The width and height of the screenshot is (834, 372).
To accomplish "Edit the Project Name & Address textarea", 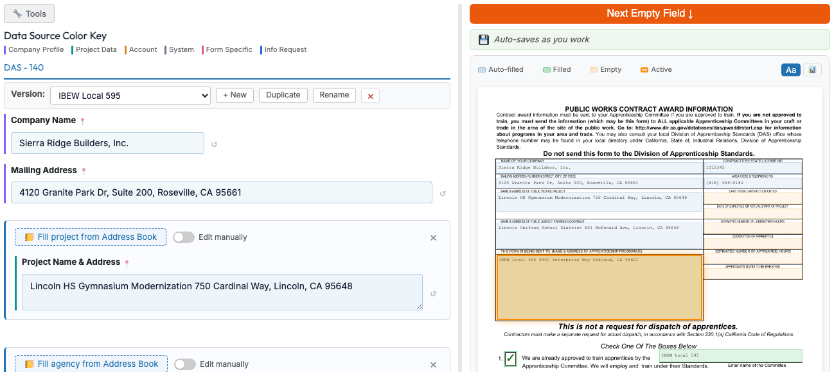I will 222,292.
